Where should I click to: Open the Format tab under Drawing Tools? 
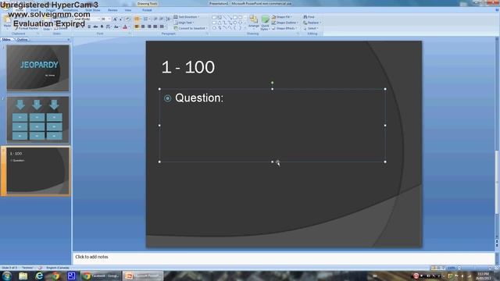click(x=147, y=10)
